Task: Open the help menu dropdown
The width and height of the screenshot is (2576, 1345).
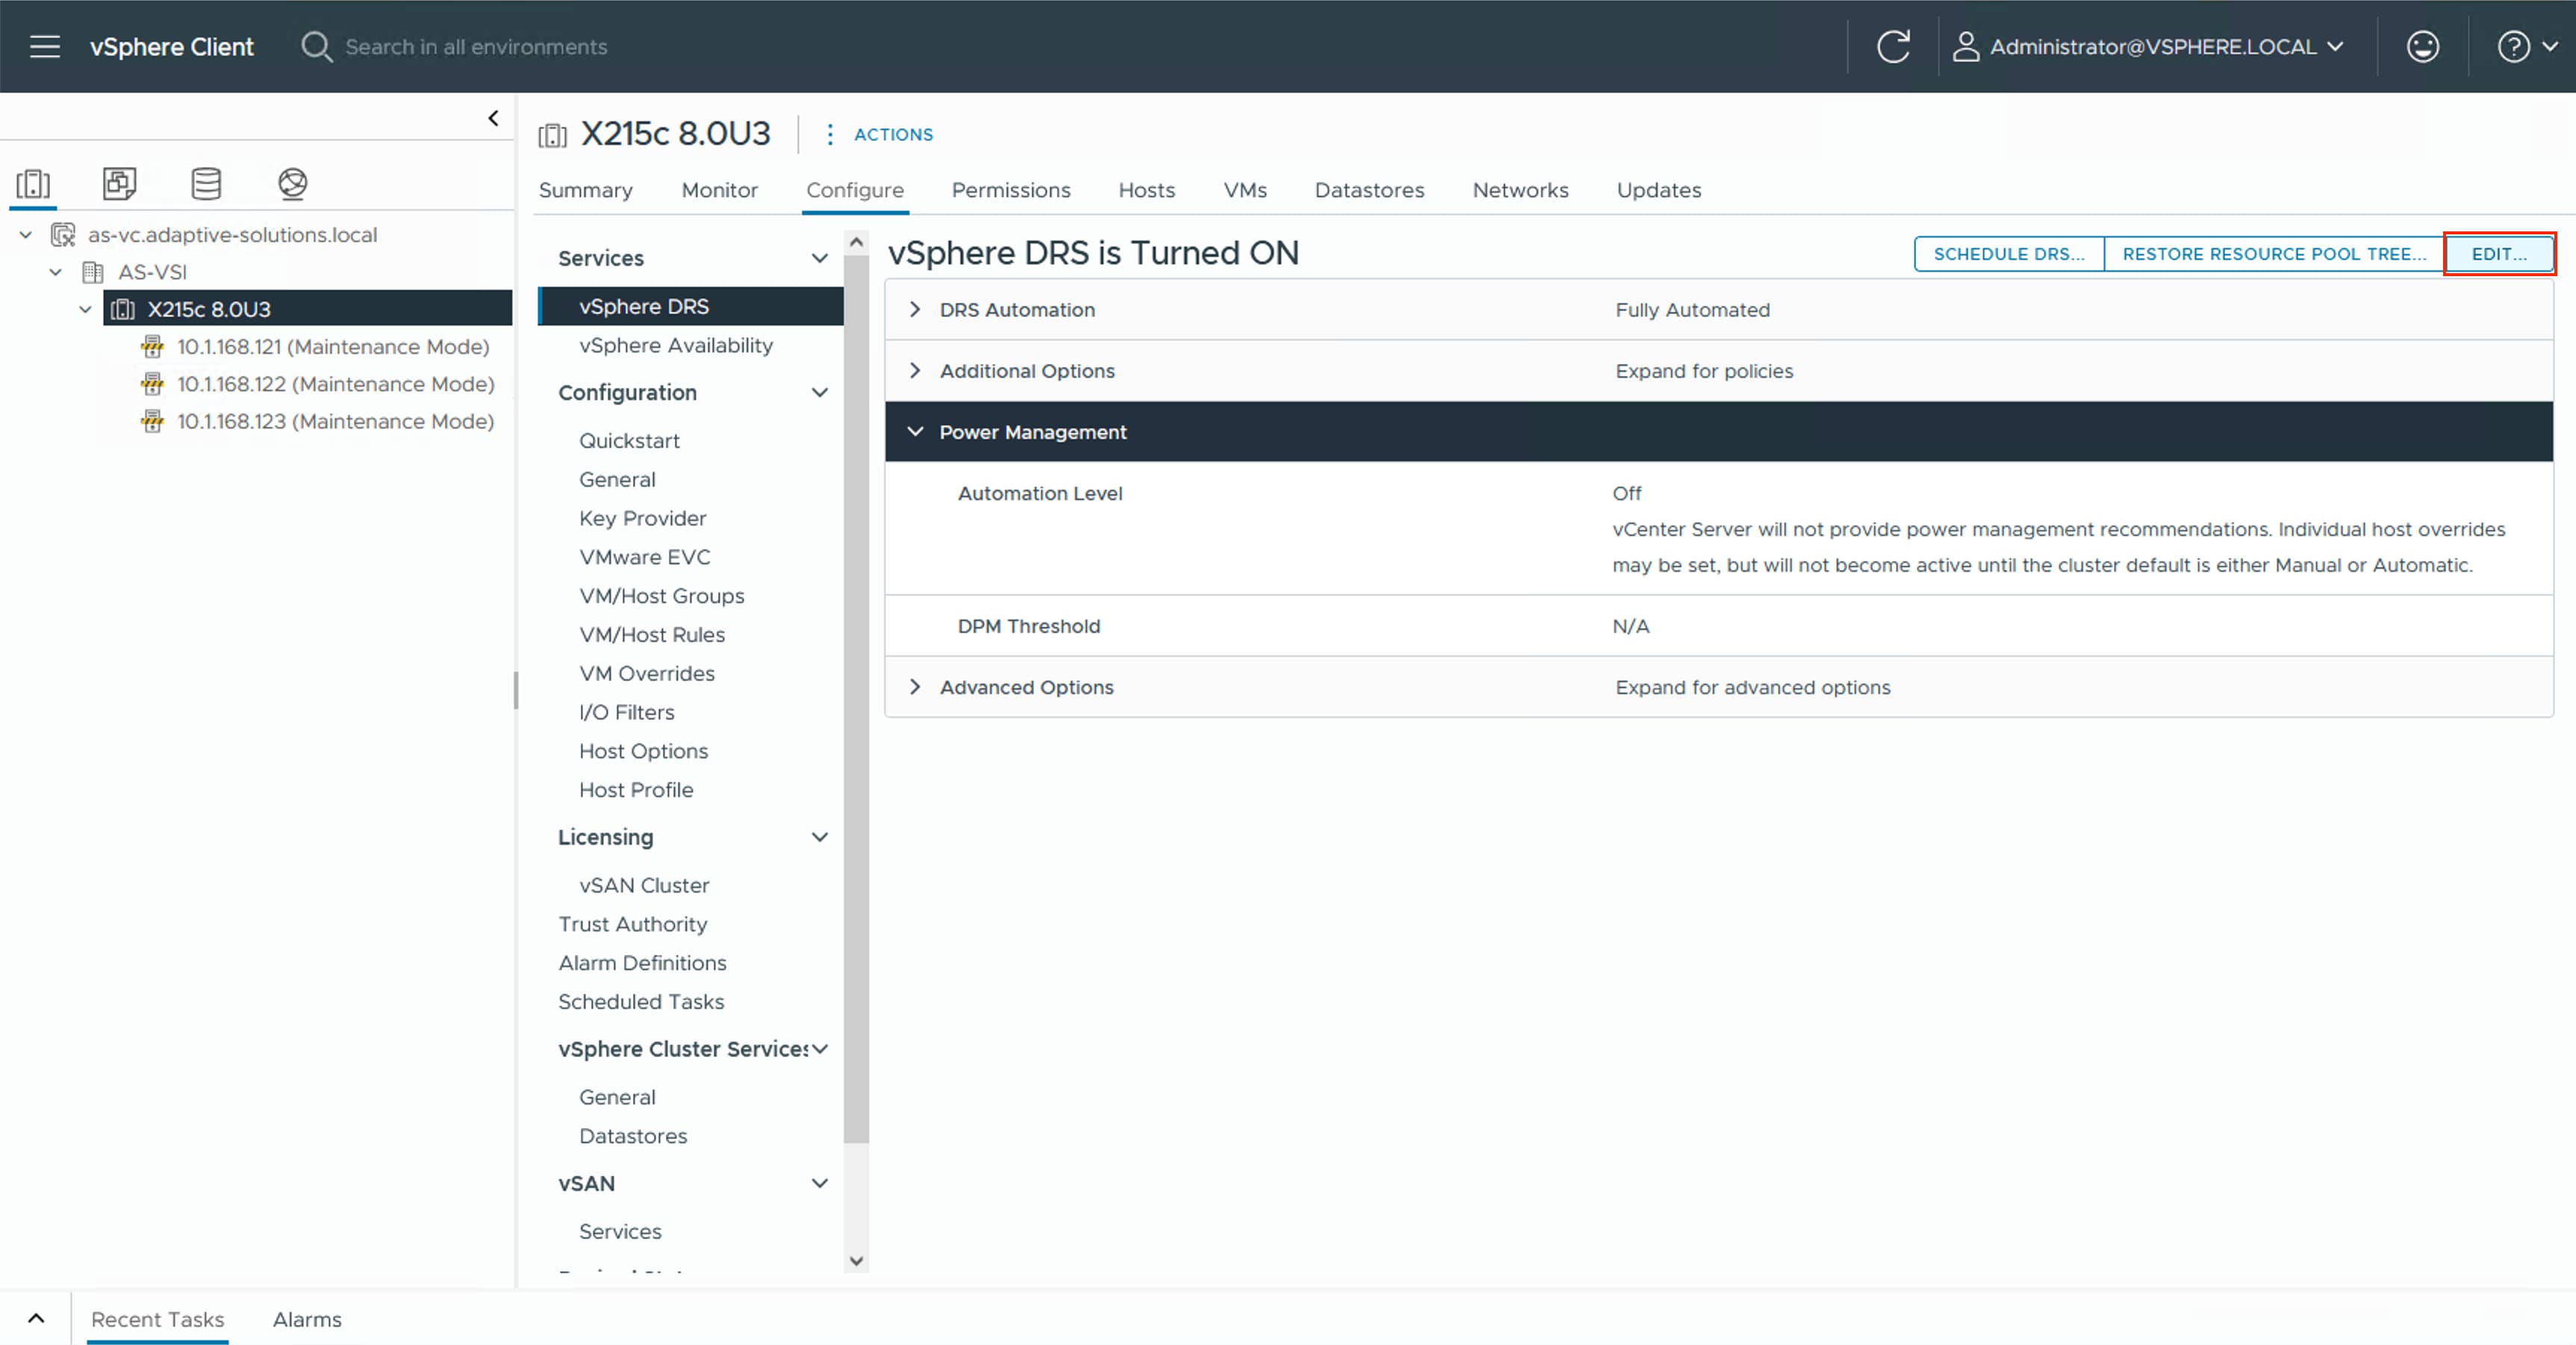Action: [x=2525, y=46]
